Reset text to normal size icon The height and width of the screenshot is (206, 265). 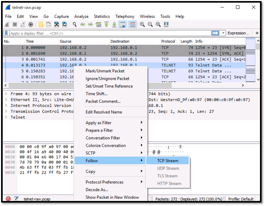[x=158, y=25]
